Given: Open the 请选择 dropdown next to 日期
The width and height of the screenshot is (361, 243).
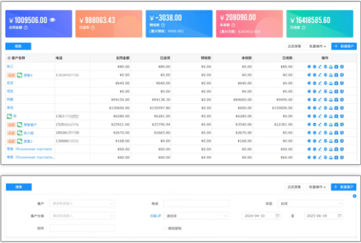Looking at the screenshot, I should 196,216.
